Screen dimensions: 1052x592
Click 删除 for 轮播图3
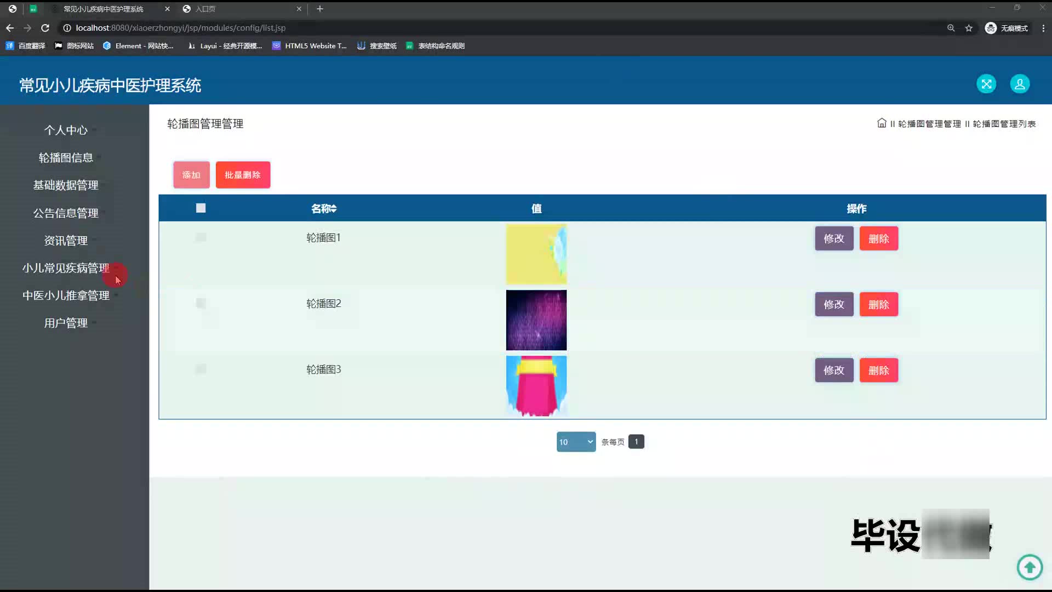879,370
